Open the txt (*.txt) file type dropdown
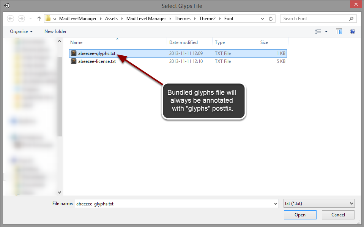The height and width of the screenshot is (227, 364). [319, 204]
